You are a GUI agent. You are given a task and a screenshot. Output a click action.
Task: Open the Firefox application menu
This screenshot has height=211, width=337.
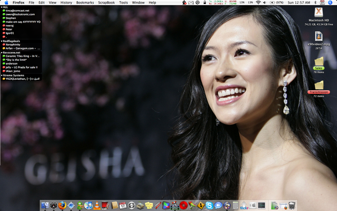pyautogui.click(x=18, y=3)
